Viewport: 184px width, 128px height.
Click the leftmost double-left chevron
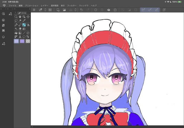[1, 9]
